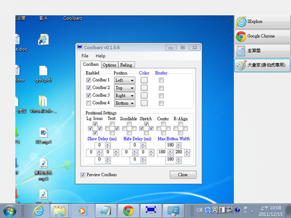Disable Coolbar 2 checkbox
Image resolution: width=291 pixels, height=218 pixels.
tap(89, 88)
